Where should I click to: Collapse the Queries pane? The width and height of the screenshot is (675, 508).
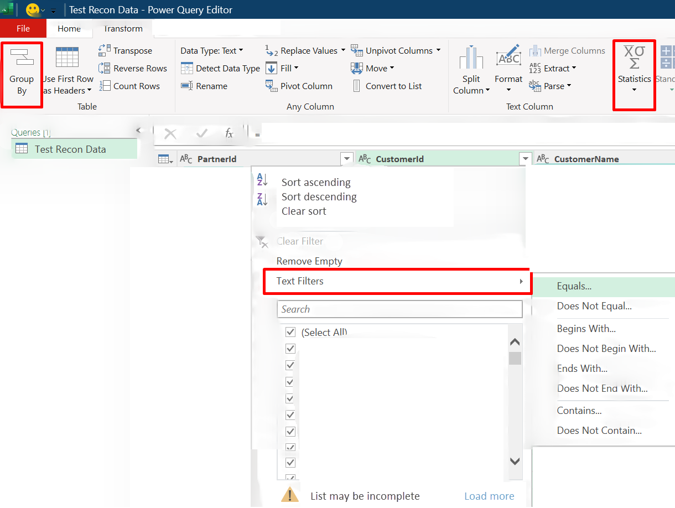coord(138,131)
